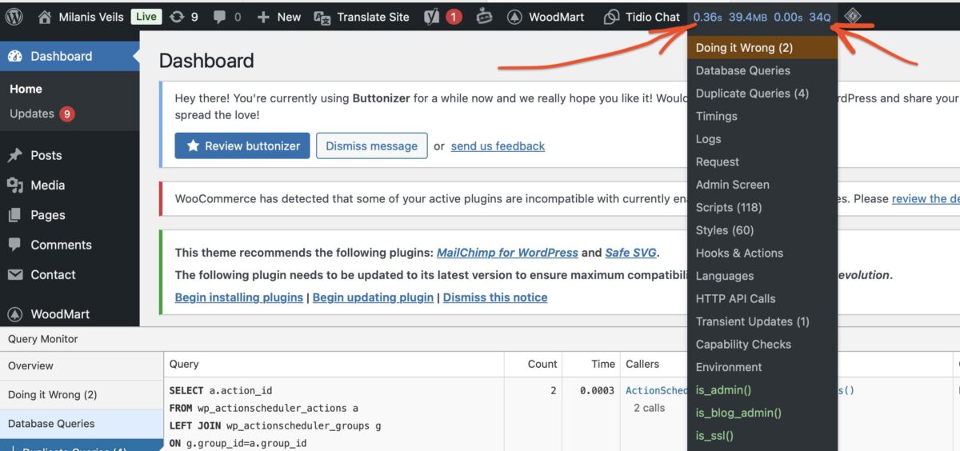The image size is (960, 451).
Task: Open Updates in Dashboard submenu
Action: click(x=32, y=114)
